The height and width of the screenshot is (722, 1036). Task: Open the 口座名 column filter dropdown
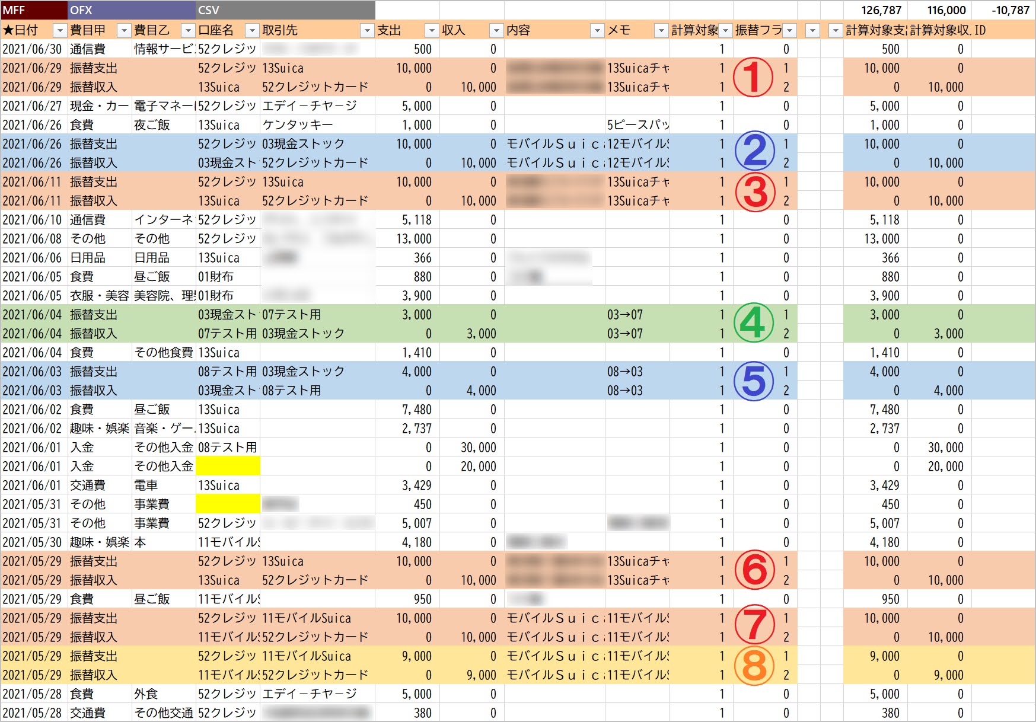(x=252, y=30)
